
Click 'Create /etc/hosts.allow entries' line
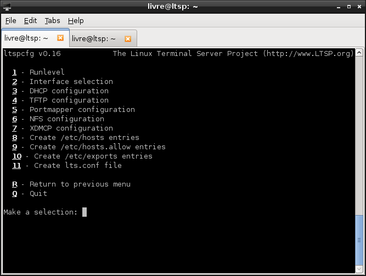pos(89,147)
